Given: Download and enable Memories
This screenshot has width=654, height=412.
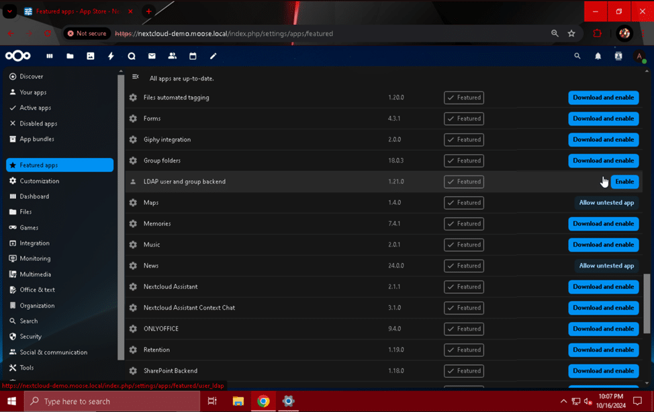Looking at the screenshot, I should click(603, 224).
